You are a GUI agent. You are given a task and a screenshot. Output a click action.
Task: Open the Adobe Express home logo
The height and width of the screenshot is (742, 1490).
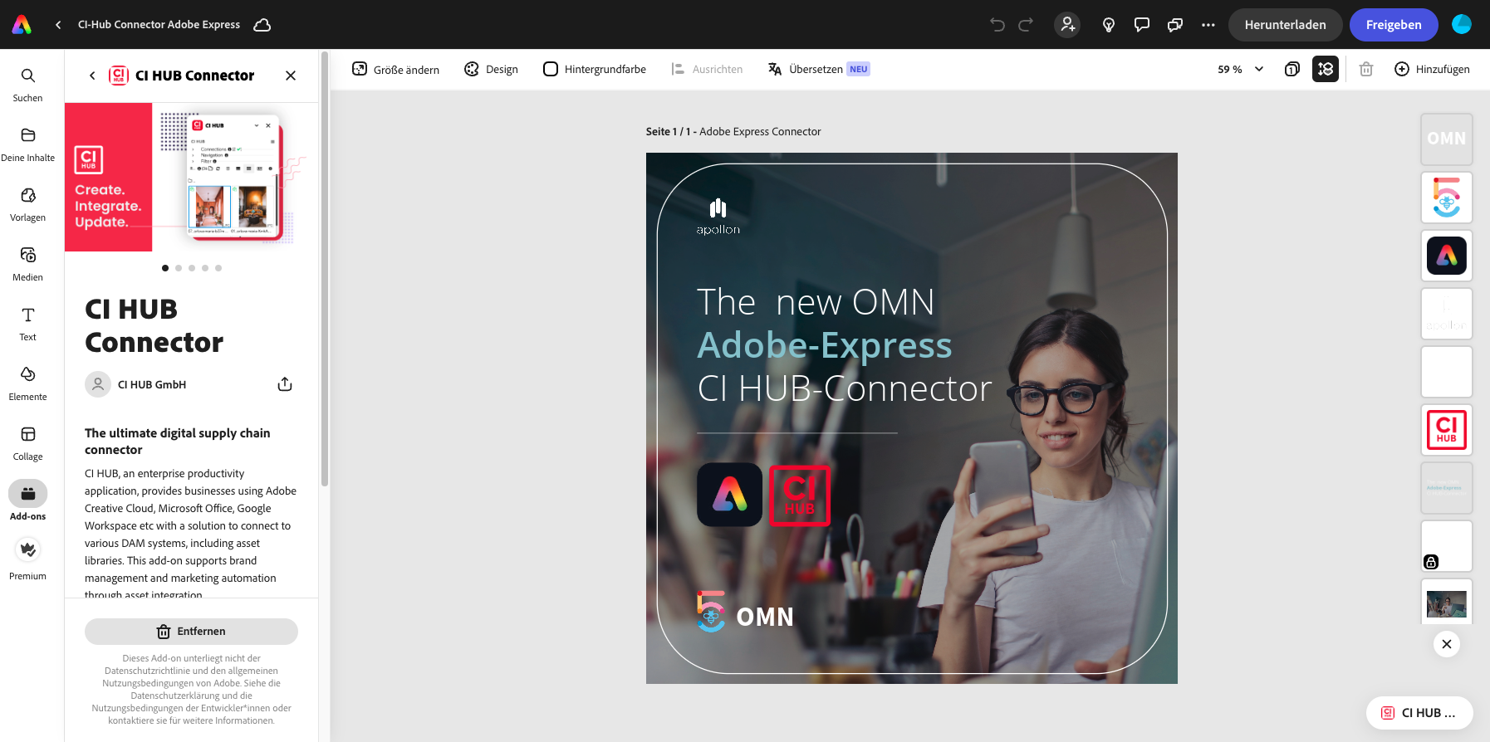[x=22, y=25]
